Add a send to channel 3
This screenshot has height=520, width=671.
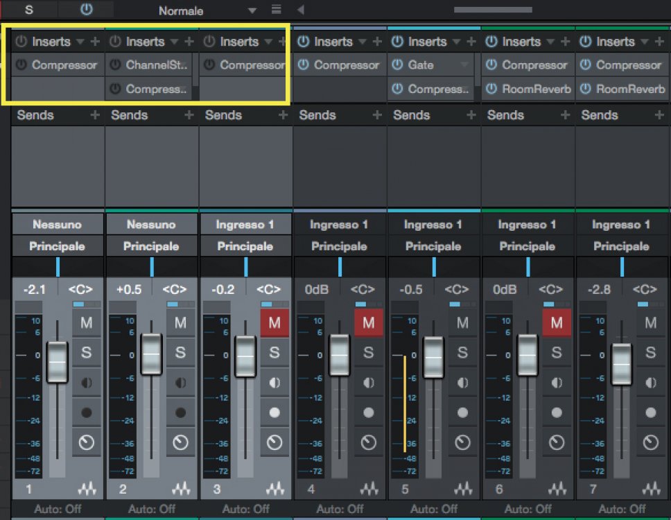coord(283,114)
